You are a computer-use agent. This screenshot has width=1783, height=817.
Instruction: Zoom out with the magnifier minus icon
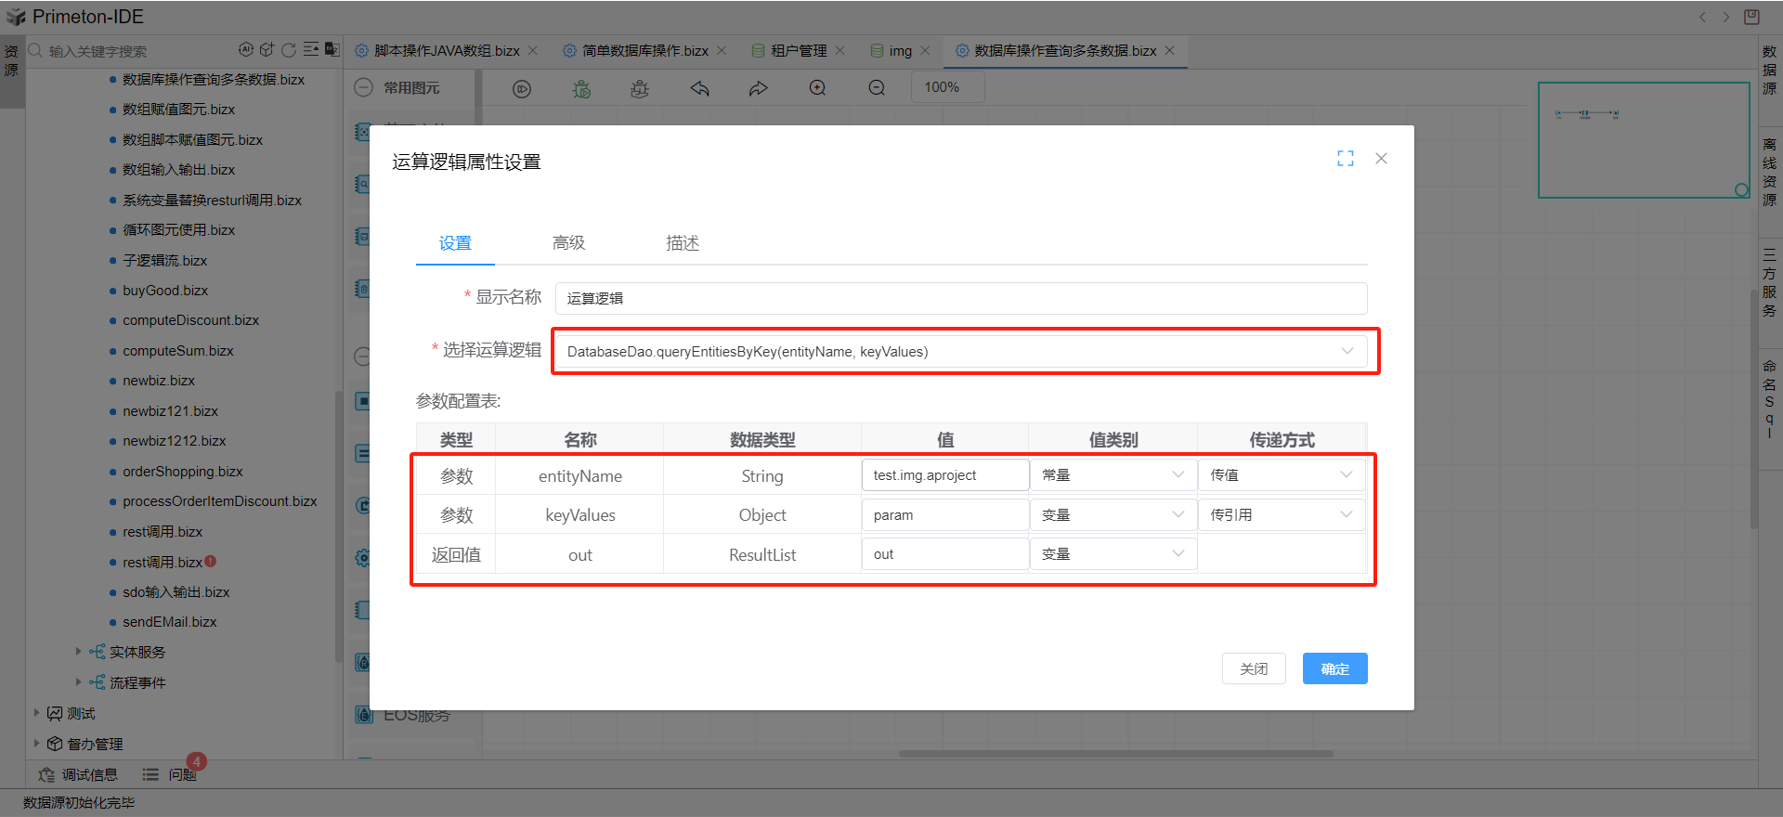tap(877, 88)
